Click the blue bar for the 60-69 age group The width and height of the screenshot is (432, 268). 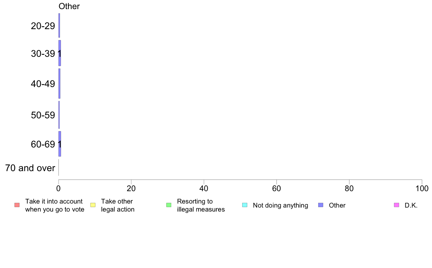(x=60, y=144)
